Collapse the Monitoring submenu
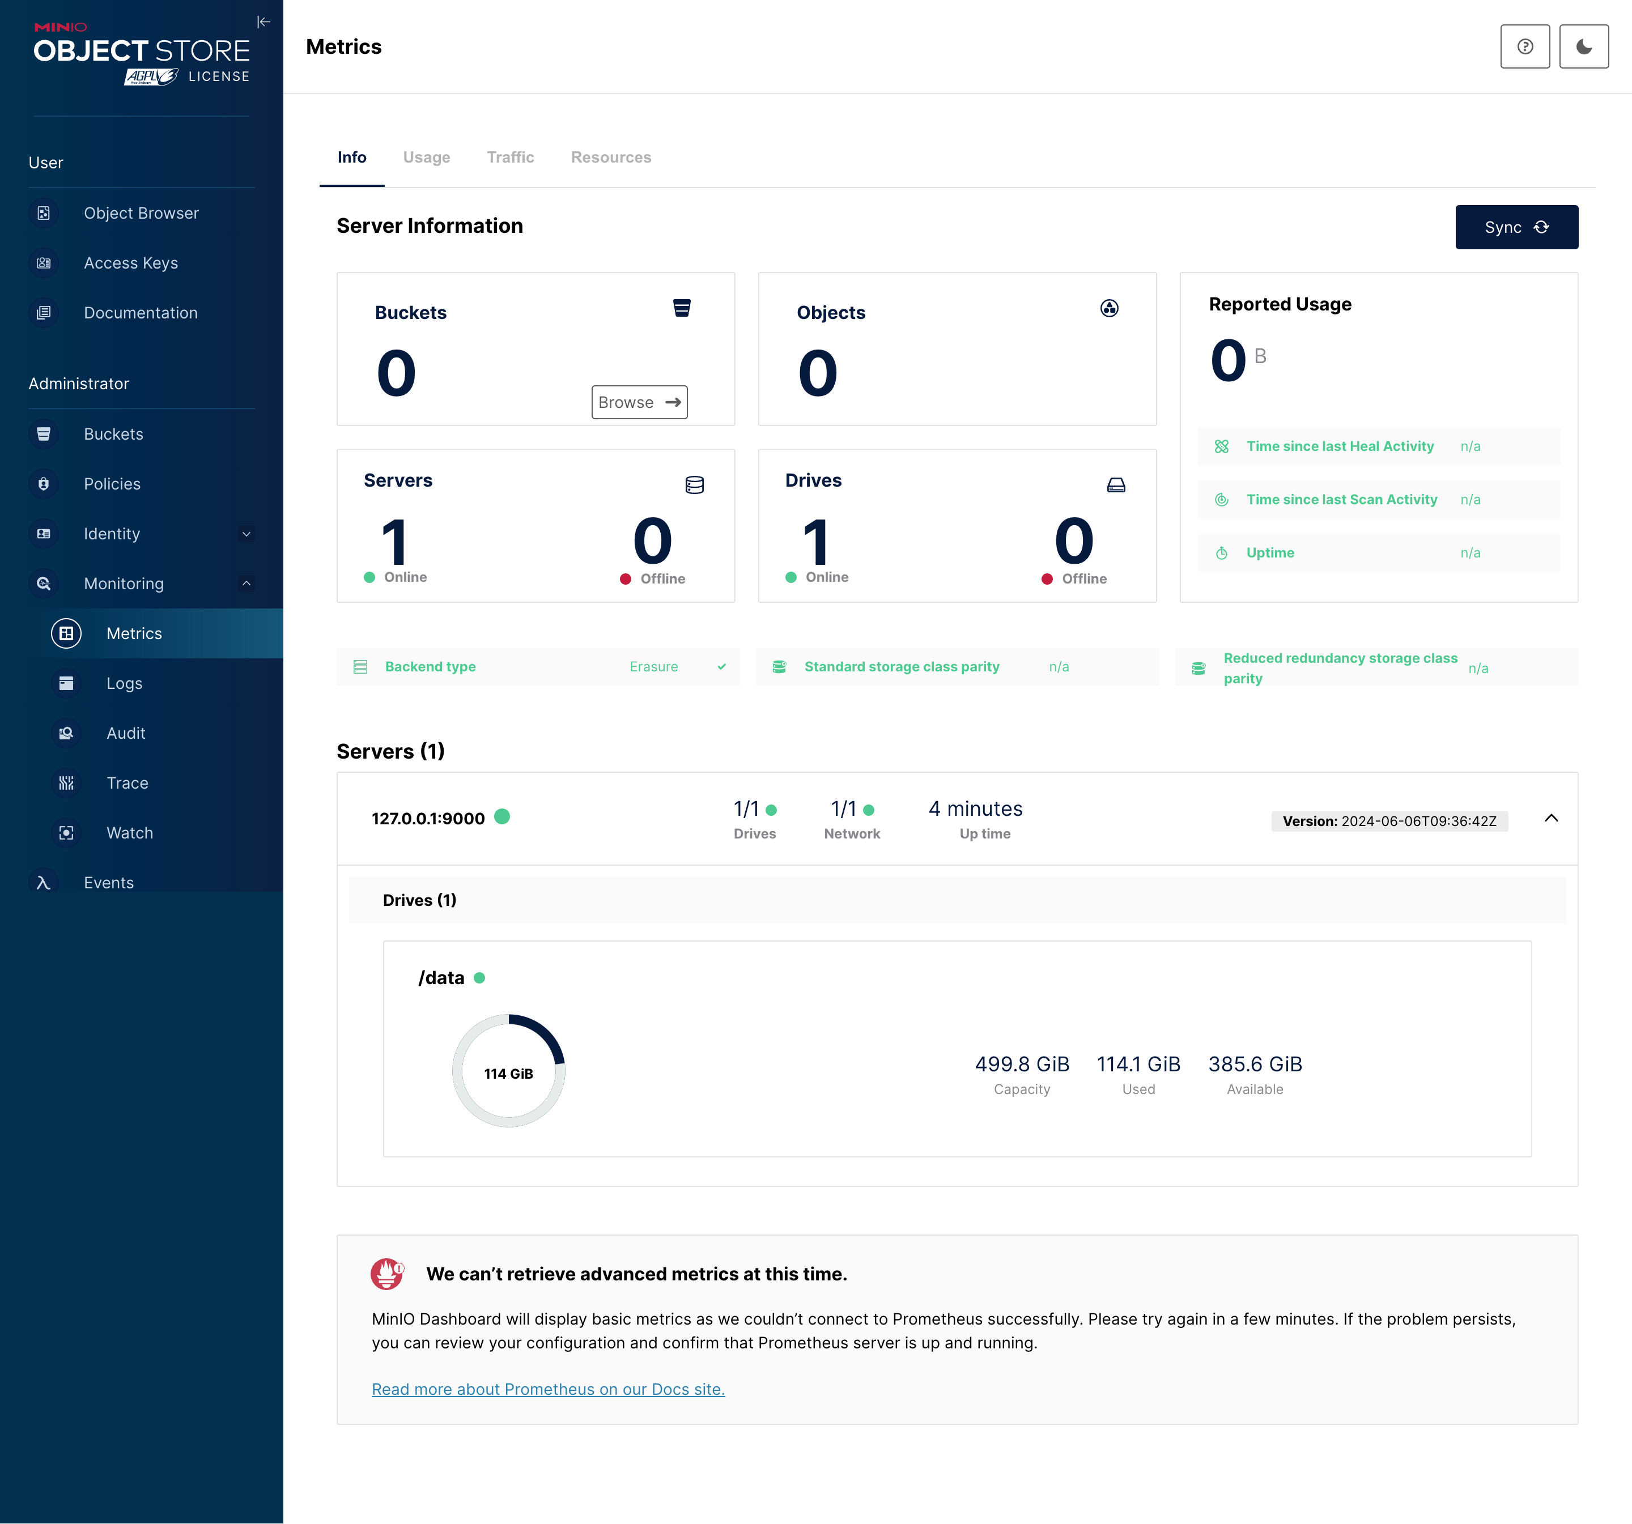The width and height of the screenshot is (1632, 1524). [246, 584]
